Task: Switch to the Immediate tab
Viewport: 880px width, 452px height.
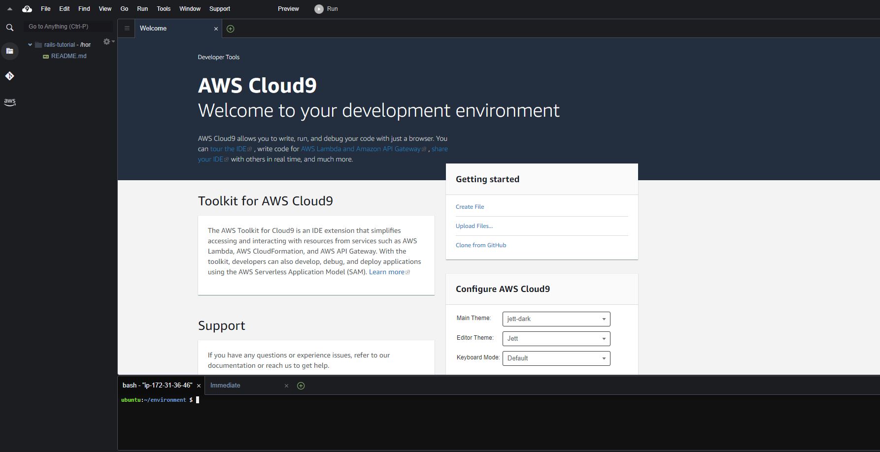Action: [x=225, y=386]
